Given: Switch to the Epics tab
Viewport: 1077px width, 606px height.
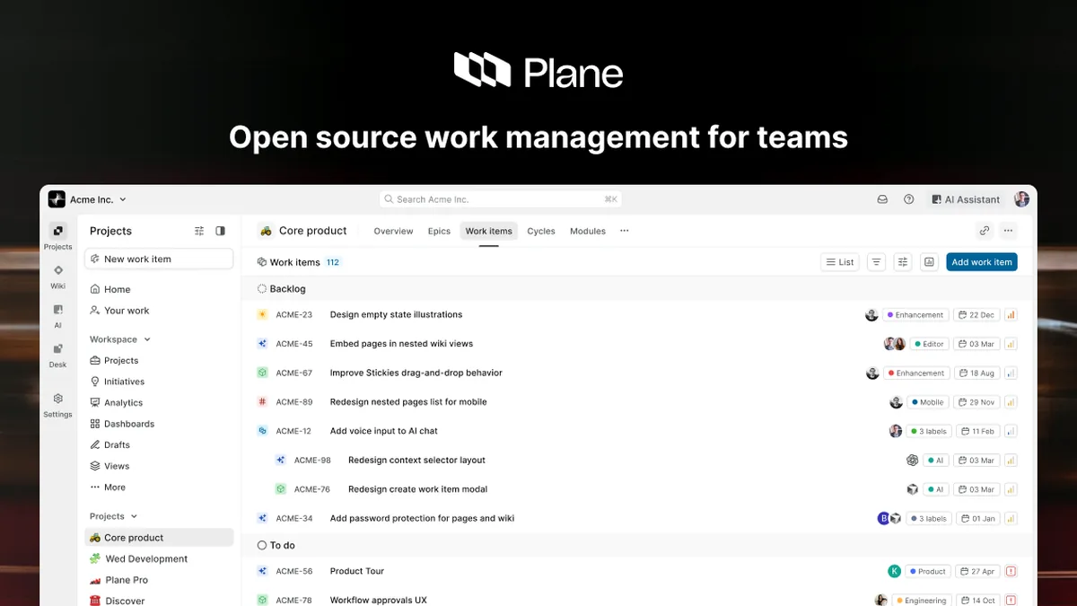Looking at the screenshot, I should [x=439, y=231].
